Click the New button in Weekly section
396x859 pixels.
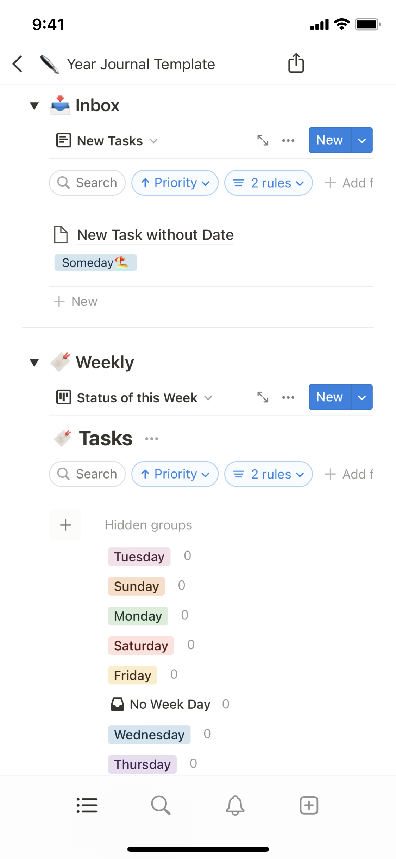point(329,397)
